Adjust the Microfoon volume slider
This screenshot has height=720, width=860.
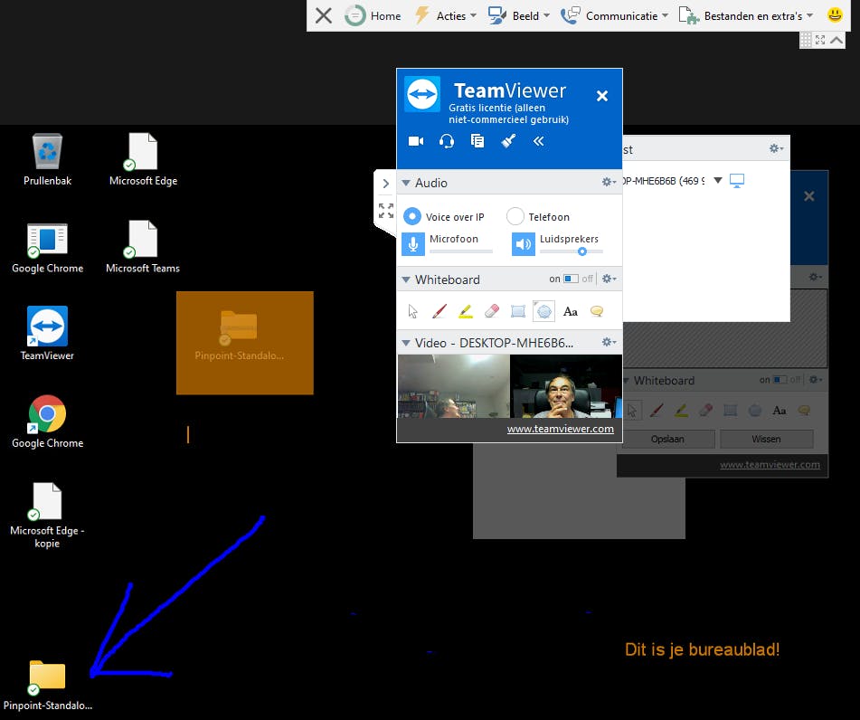pos(460,251)
